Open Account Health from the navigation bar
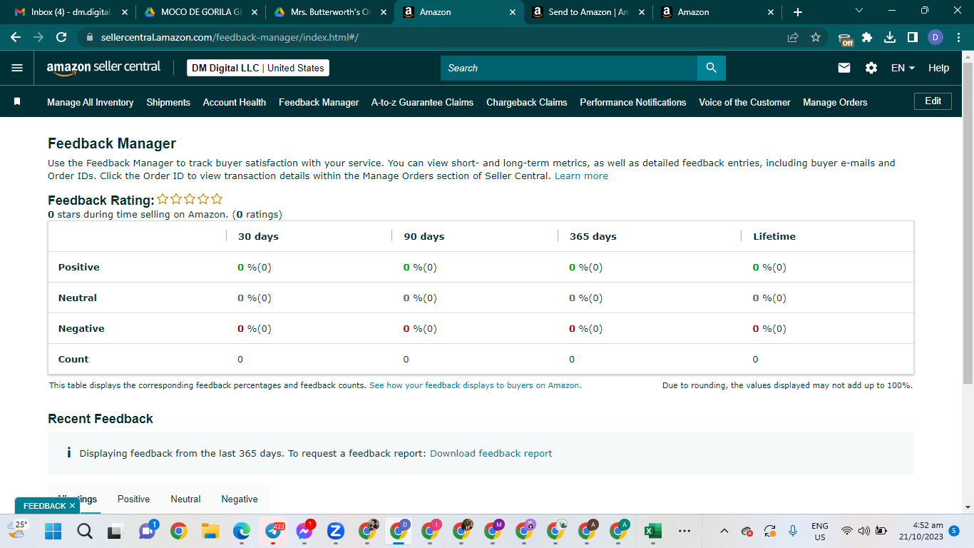 coord(235,102)
